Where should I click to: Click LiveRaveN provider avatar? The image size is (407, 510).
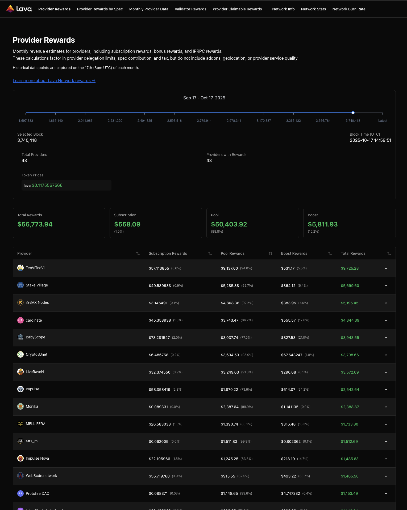(x=20, y=372)
